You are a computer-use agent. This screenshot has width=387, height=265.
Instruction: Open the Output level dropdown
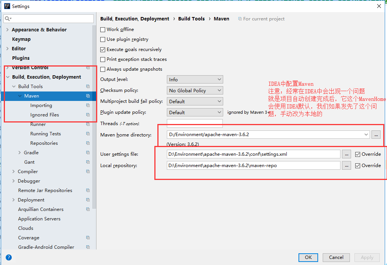click(x=195, y=79)
